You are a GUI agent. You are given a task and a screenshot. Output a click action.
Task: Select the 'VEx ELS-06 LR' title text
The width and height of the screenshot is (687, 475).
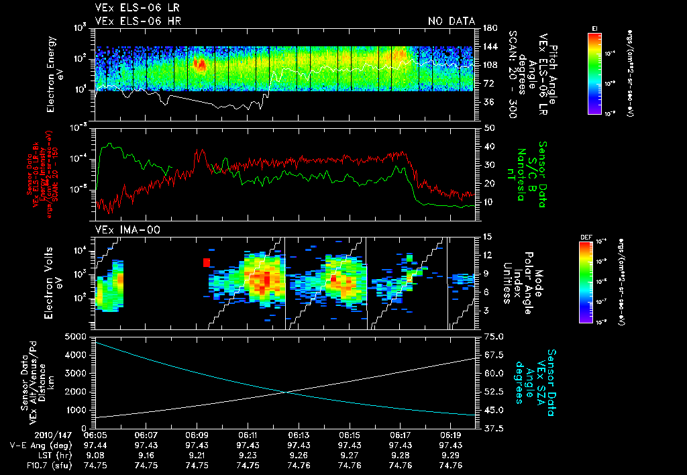pos(137,8)
